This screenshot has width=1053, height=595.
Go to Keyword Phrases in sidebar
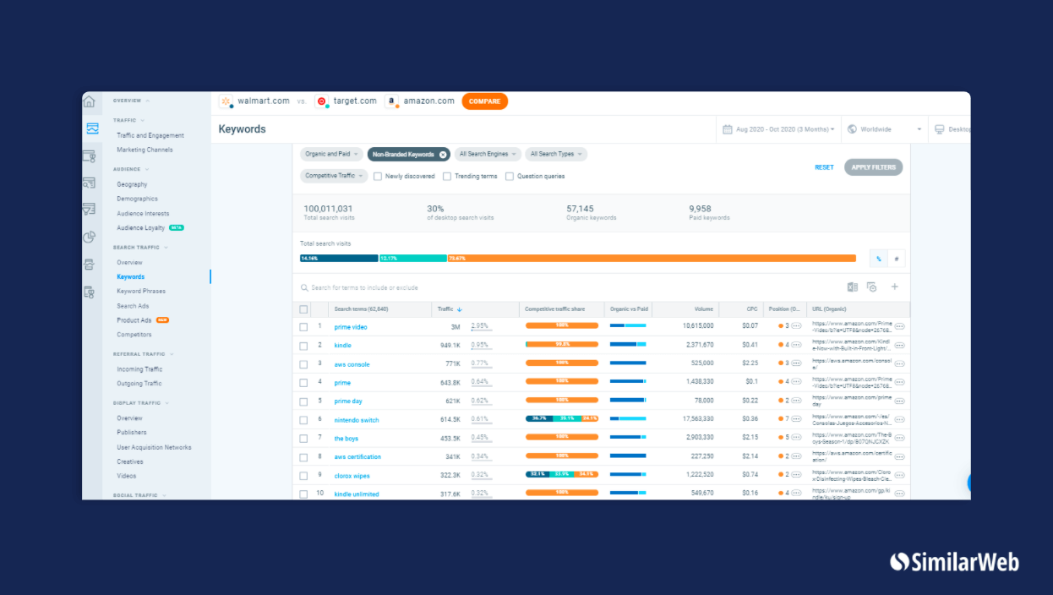point(141,292)
